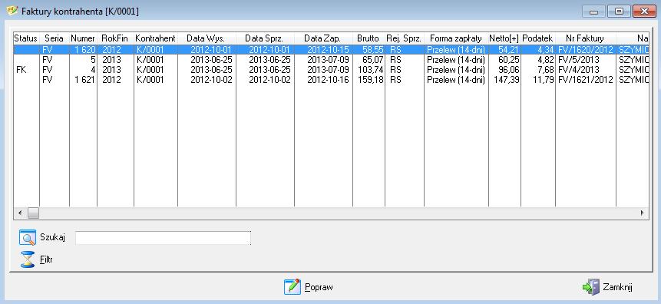
Task: Sort by the Data Zap. column header
Action: point(323,38)
